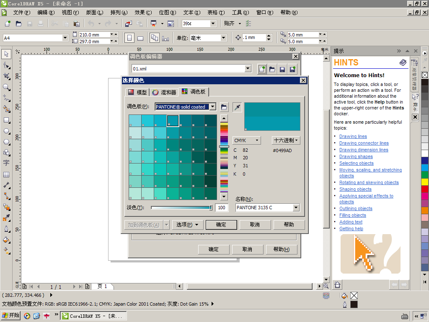Open the 毫米 units dropdown

click(x=224, y=38)
